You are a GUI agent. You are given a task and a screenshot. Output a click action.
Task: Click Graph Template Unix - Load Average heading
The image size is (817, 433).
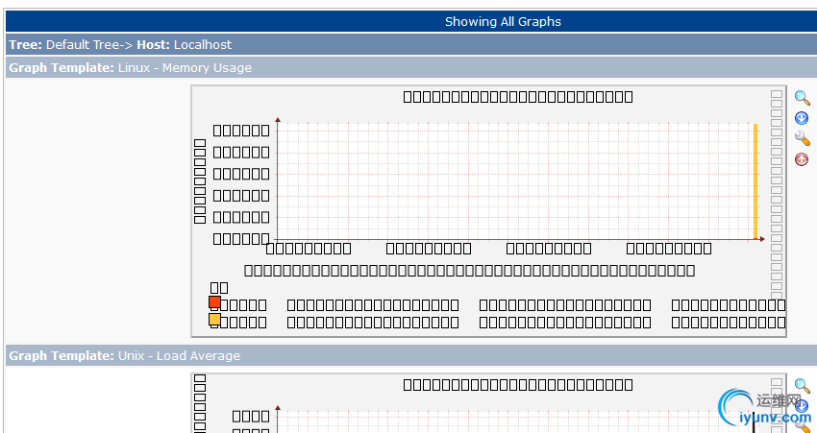click(124, 356)
